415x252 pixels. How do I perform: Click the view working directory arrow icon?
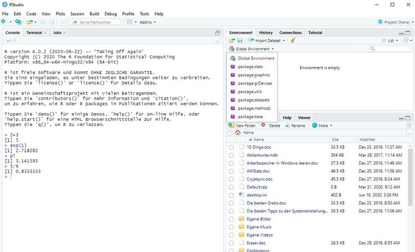click(x=14, y=40)
